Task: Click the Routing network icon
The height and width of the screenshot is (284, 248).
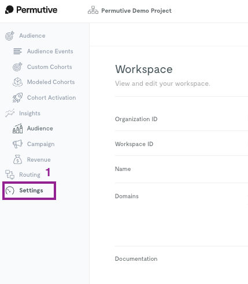Action: point(10,174)
